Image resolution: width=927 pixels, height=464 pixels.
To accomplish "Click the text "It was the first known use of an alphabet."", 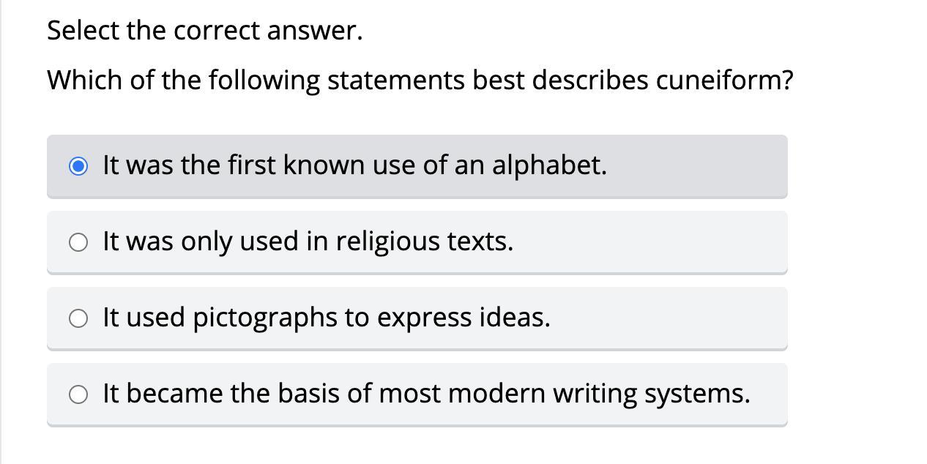I will click(x=354, y=165).
